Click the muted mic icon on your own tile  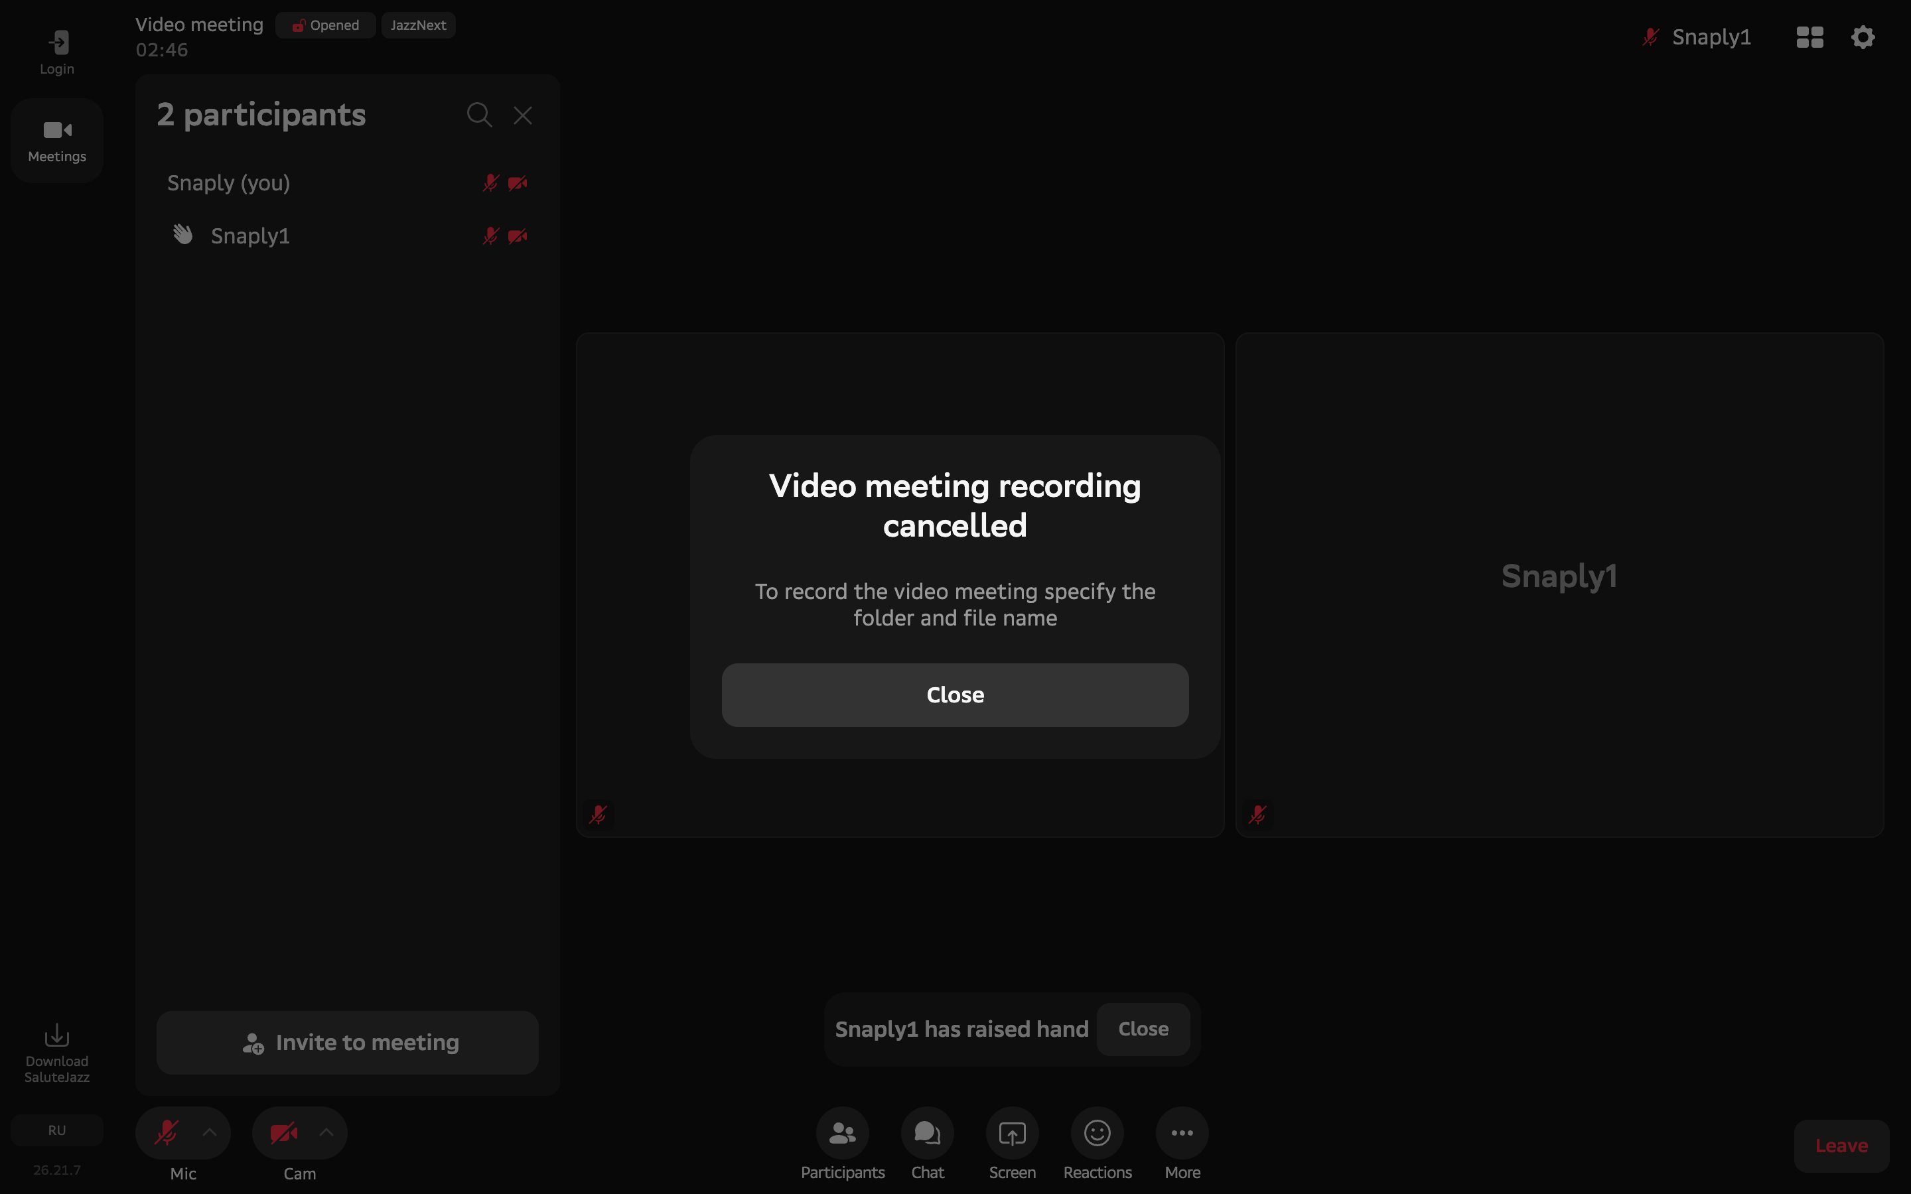(x=598, y=814)
